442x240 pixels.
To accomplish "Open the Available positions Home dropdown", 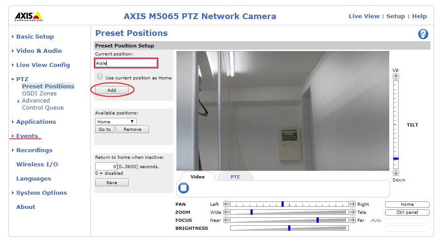I will pos(116,122).
